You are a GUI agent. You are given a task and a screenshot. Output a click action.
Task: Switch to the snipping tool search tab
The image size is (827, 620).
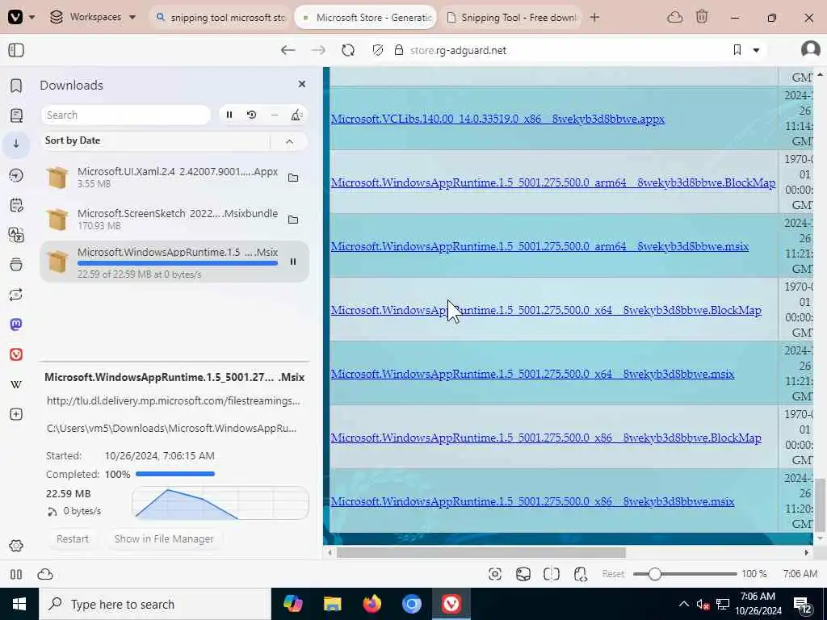coord(220,18)
